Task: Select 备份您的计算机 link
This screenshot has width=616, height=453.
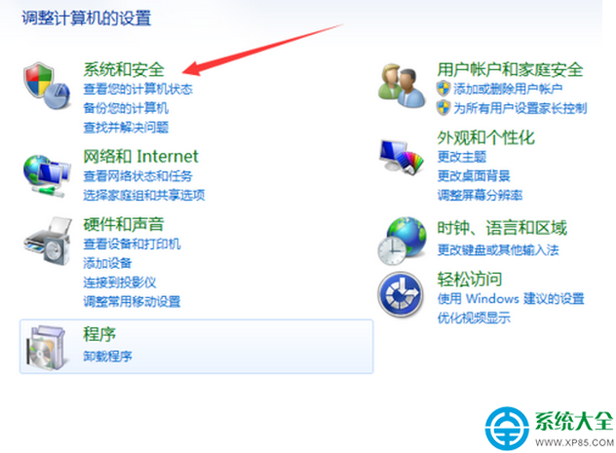Action: (x=126, y=107)
